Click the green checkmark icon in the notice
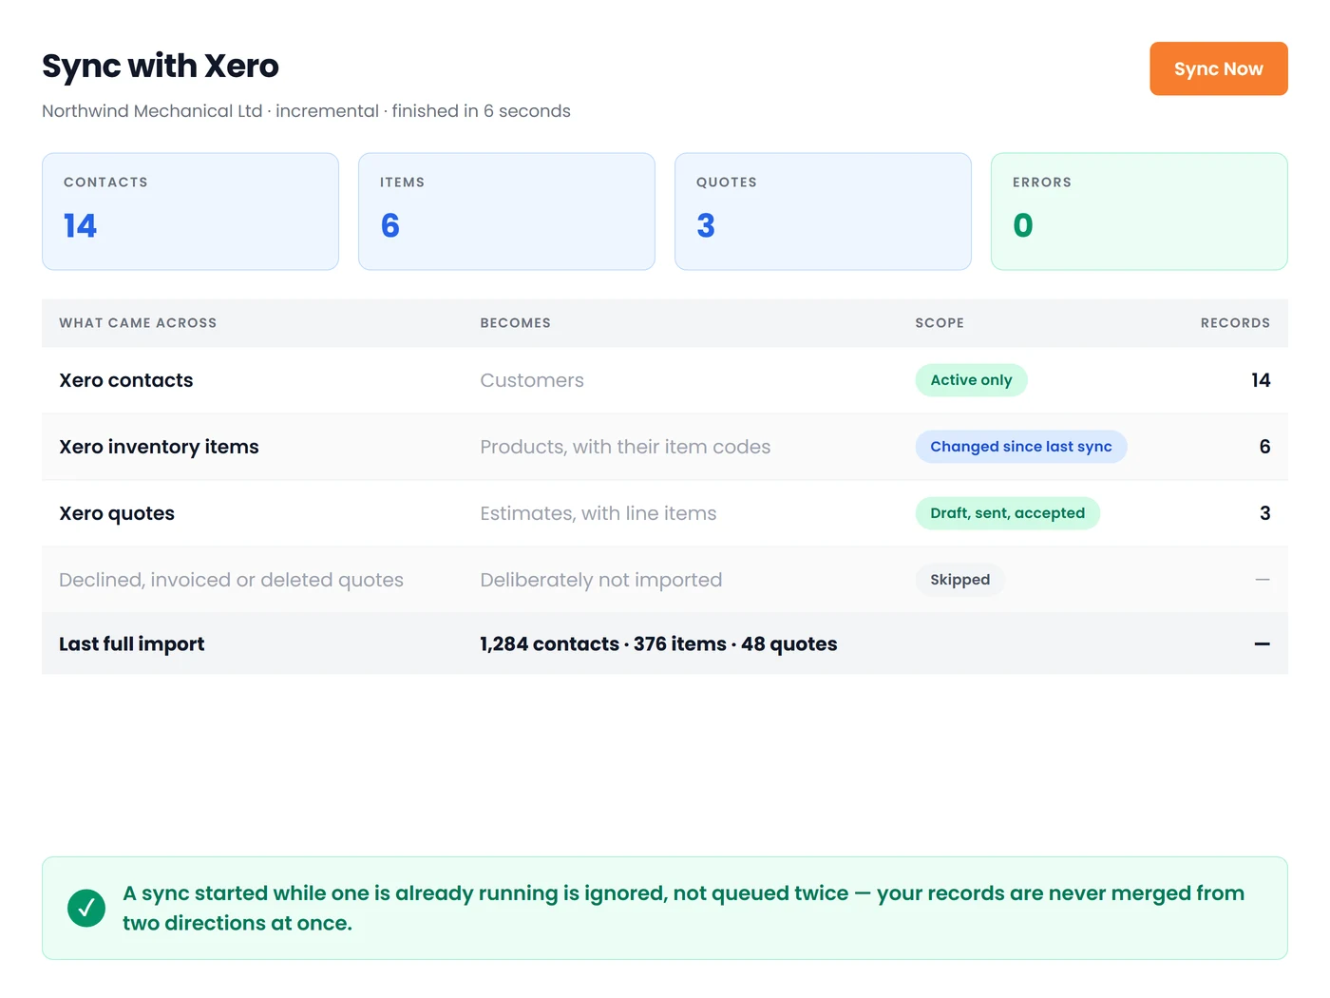 (86, 908)
